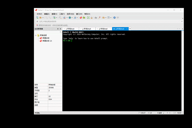This screenshot has height=128, width=192.
Task: Open the 选项卡(B) menu
Action: click(70, 14)
